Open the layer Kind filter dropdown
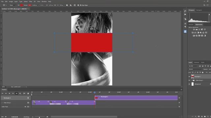Viewport: 211px width, 118px height. pos(193,66)
